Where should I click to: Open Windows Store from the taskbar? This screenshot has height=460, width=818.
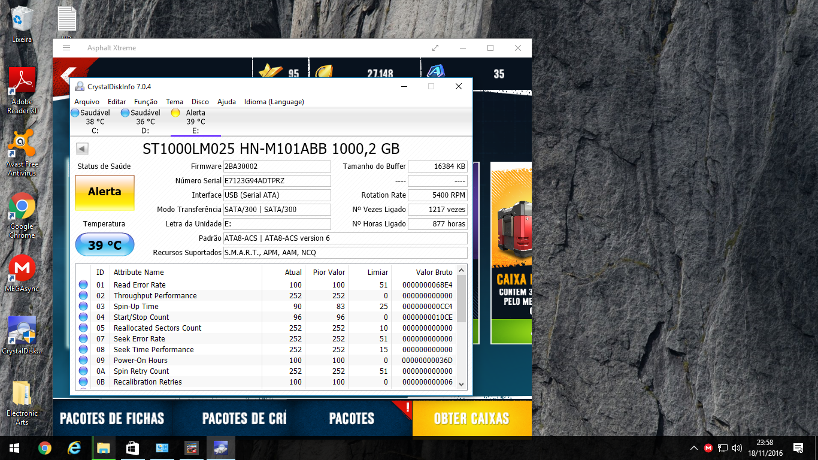(x=132, y=448)
